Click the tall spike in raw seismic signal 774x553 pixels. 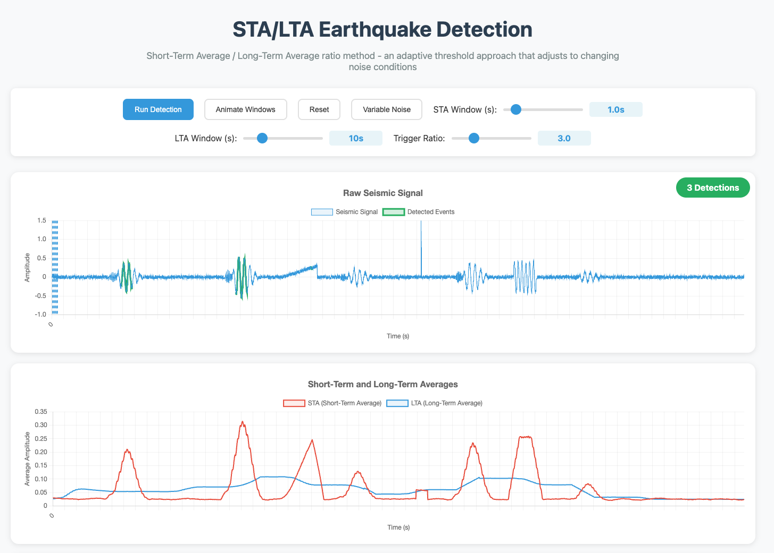coord(421,239)
